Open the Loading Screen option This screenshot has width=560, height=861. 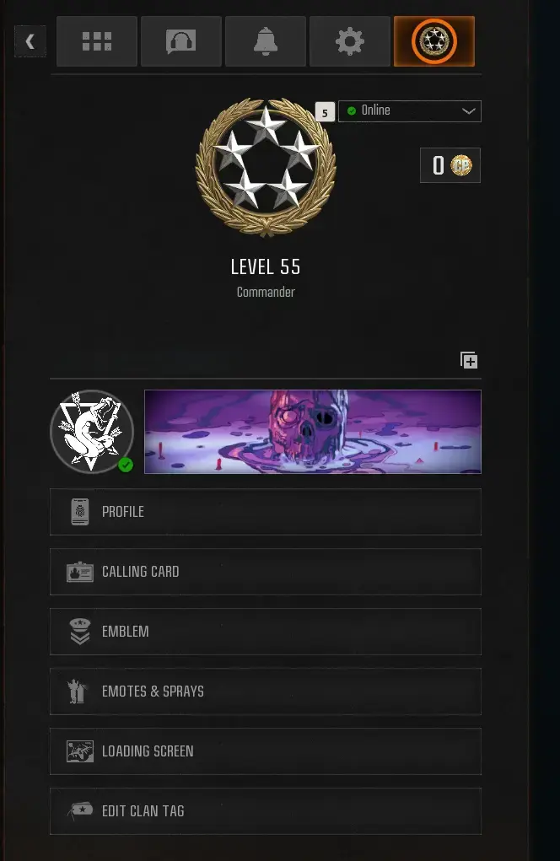(265, 751)
